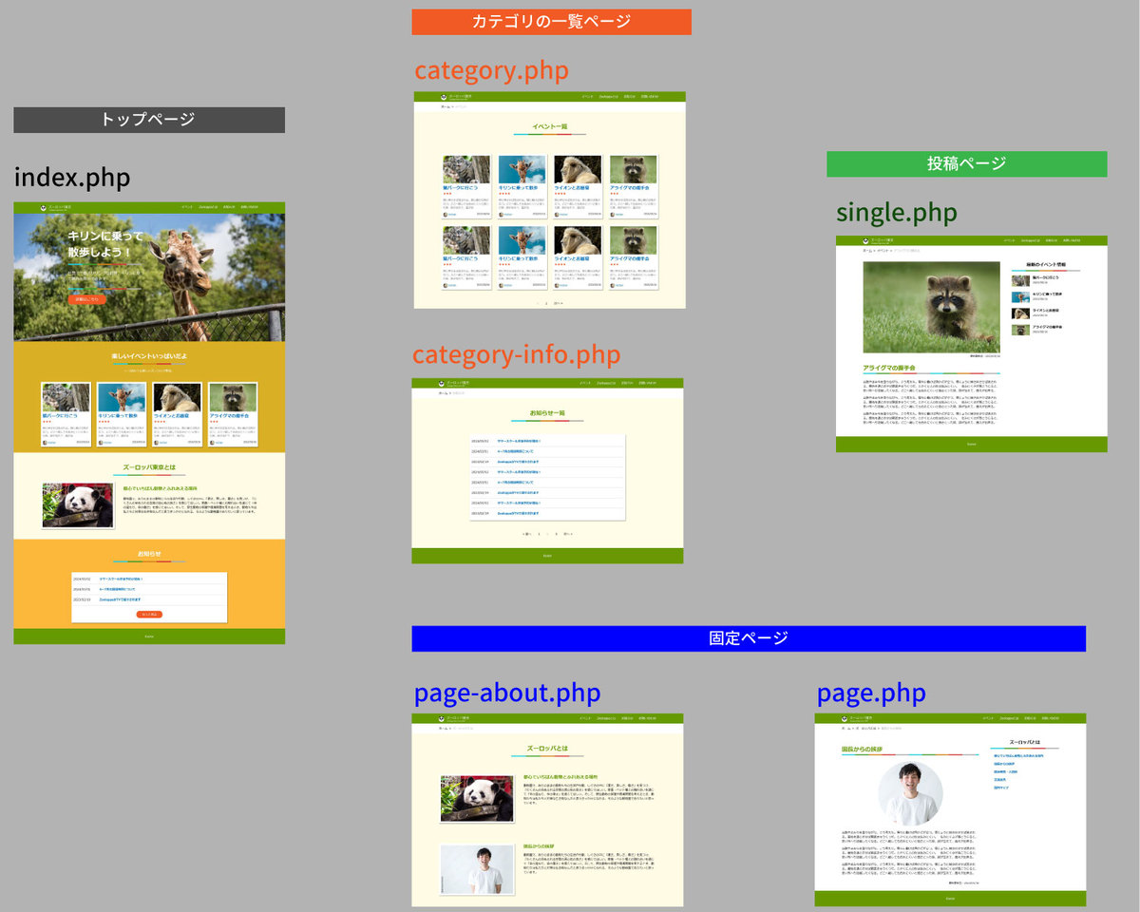Click the panda logo in the page.php header
The height and width of the screenshot is (912, 1140).
tap(845, 719)
